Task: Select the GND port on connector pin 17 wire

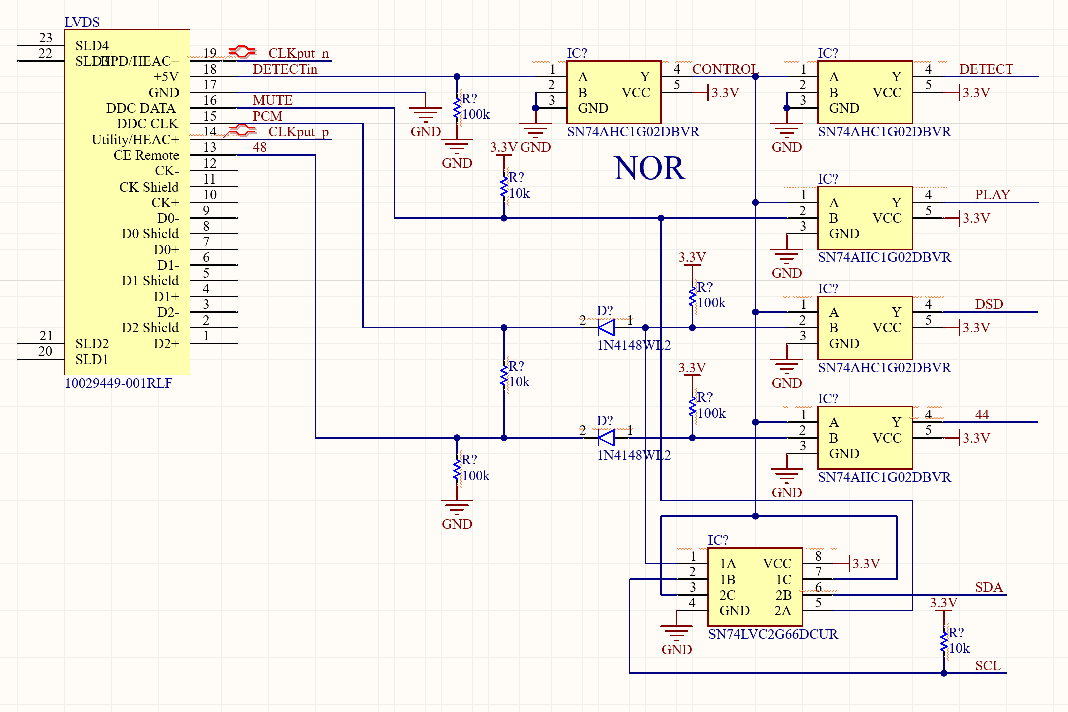Action: (425, 116)
